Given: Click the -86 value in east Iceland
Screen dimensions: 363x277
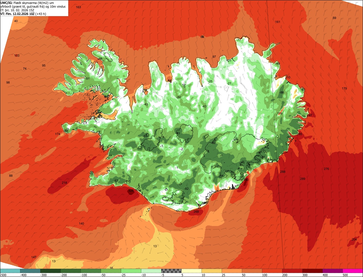Looking at the screenshot, I should (281, 92).
